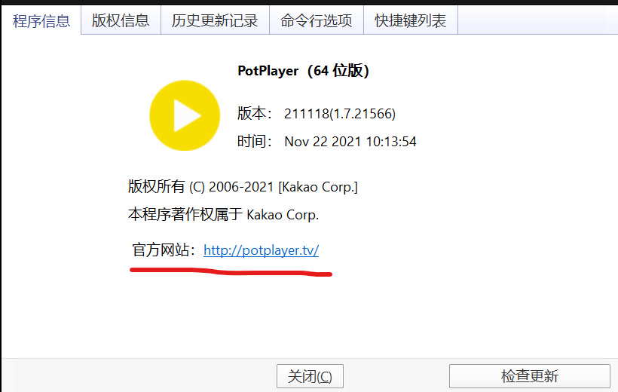
Task: Switch to the 程序信息 tab
Action: [41, 20]
